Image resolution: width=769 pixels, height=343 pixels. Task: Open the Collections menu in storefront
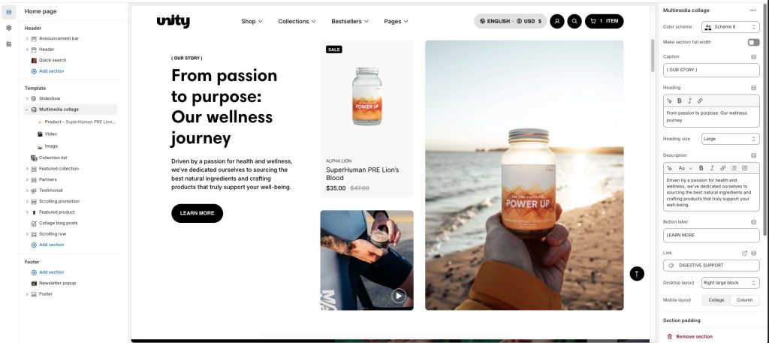(x=297, y=21)
